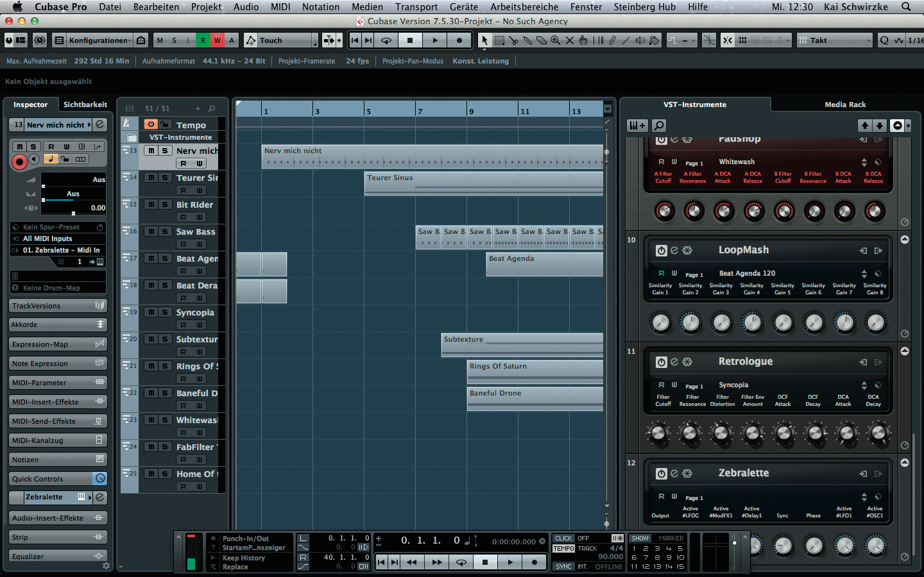This screenshot has height=577, width=924.
Task: Switch to Sichtbarkeit tab
Action: tap(85, 105)
